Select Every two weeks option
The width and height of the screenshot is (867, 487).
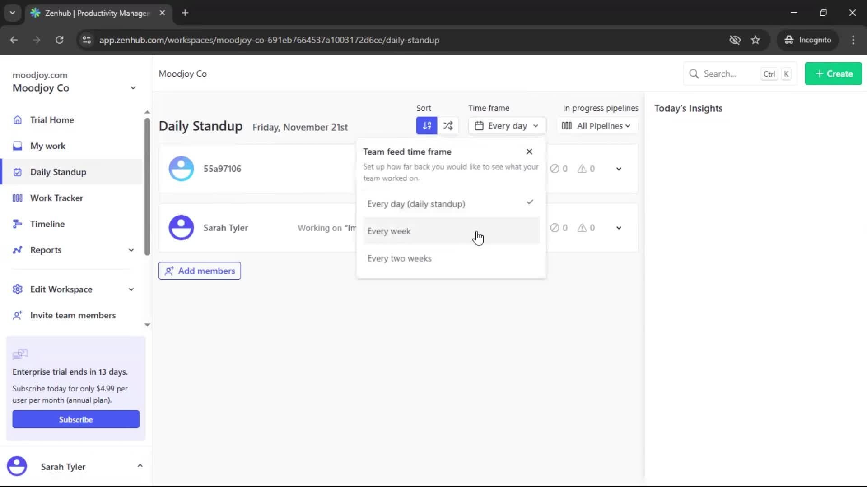pyautogui.click(x=399, y=258)
